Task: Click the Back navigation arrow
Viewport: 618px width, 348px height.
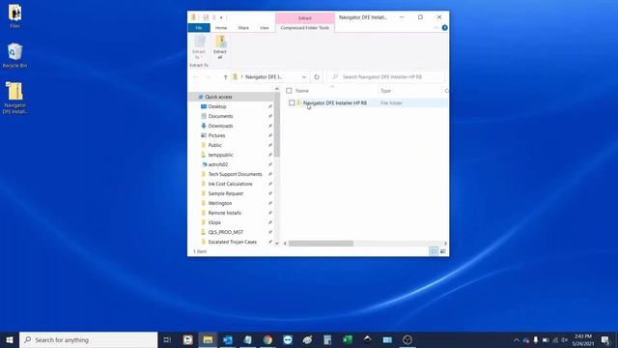Action: 195,77
